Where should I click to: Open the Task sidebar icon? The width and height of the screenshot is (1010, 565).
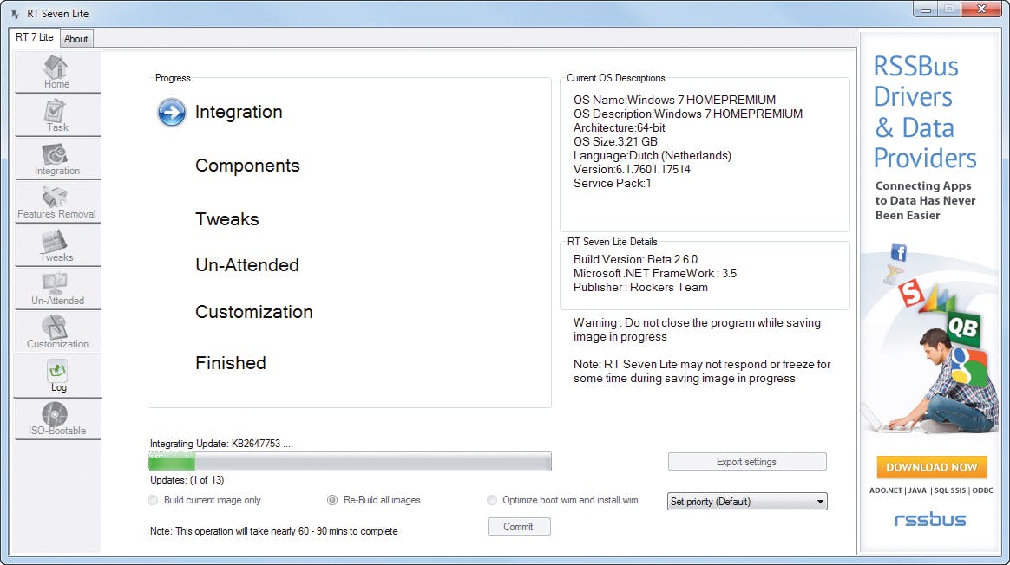pos(57,116)
